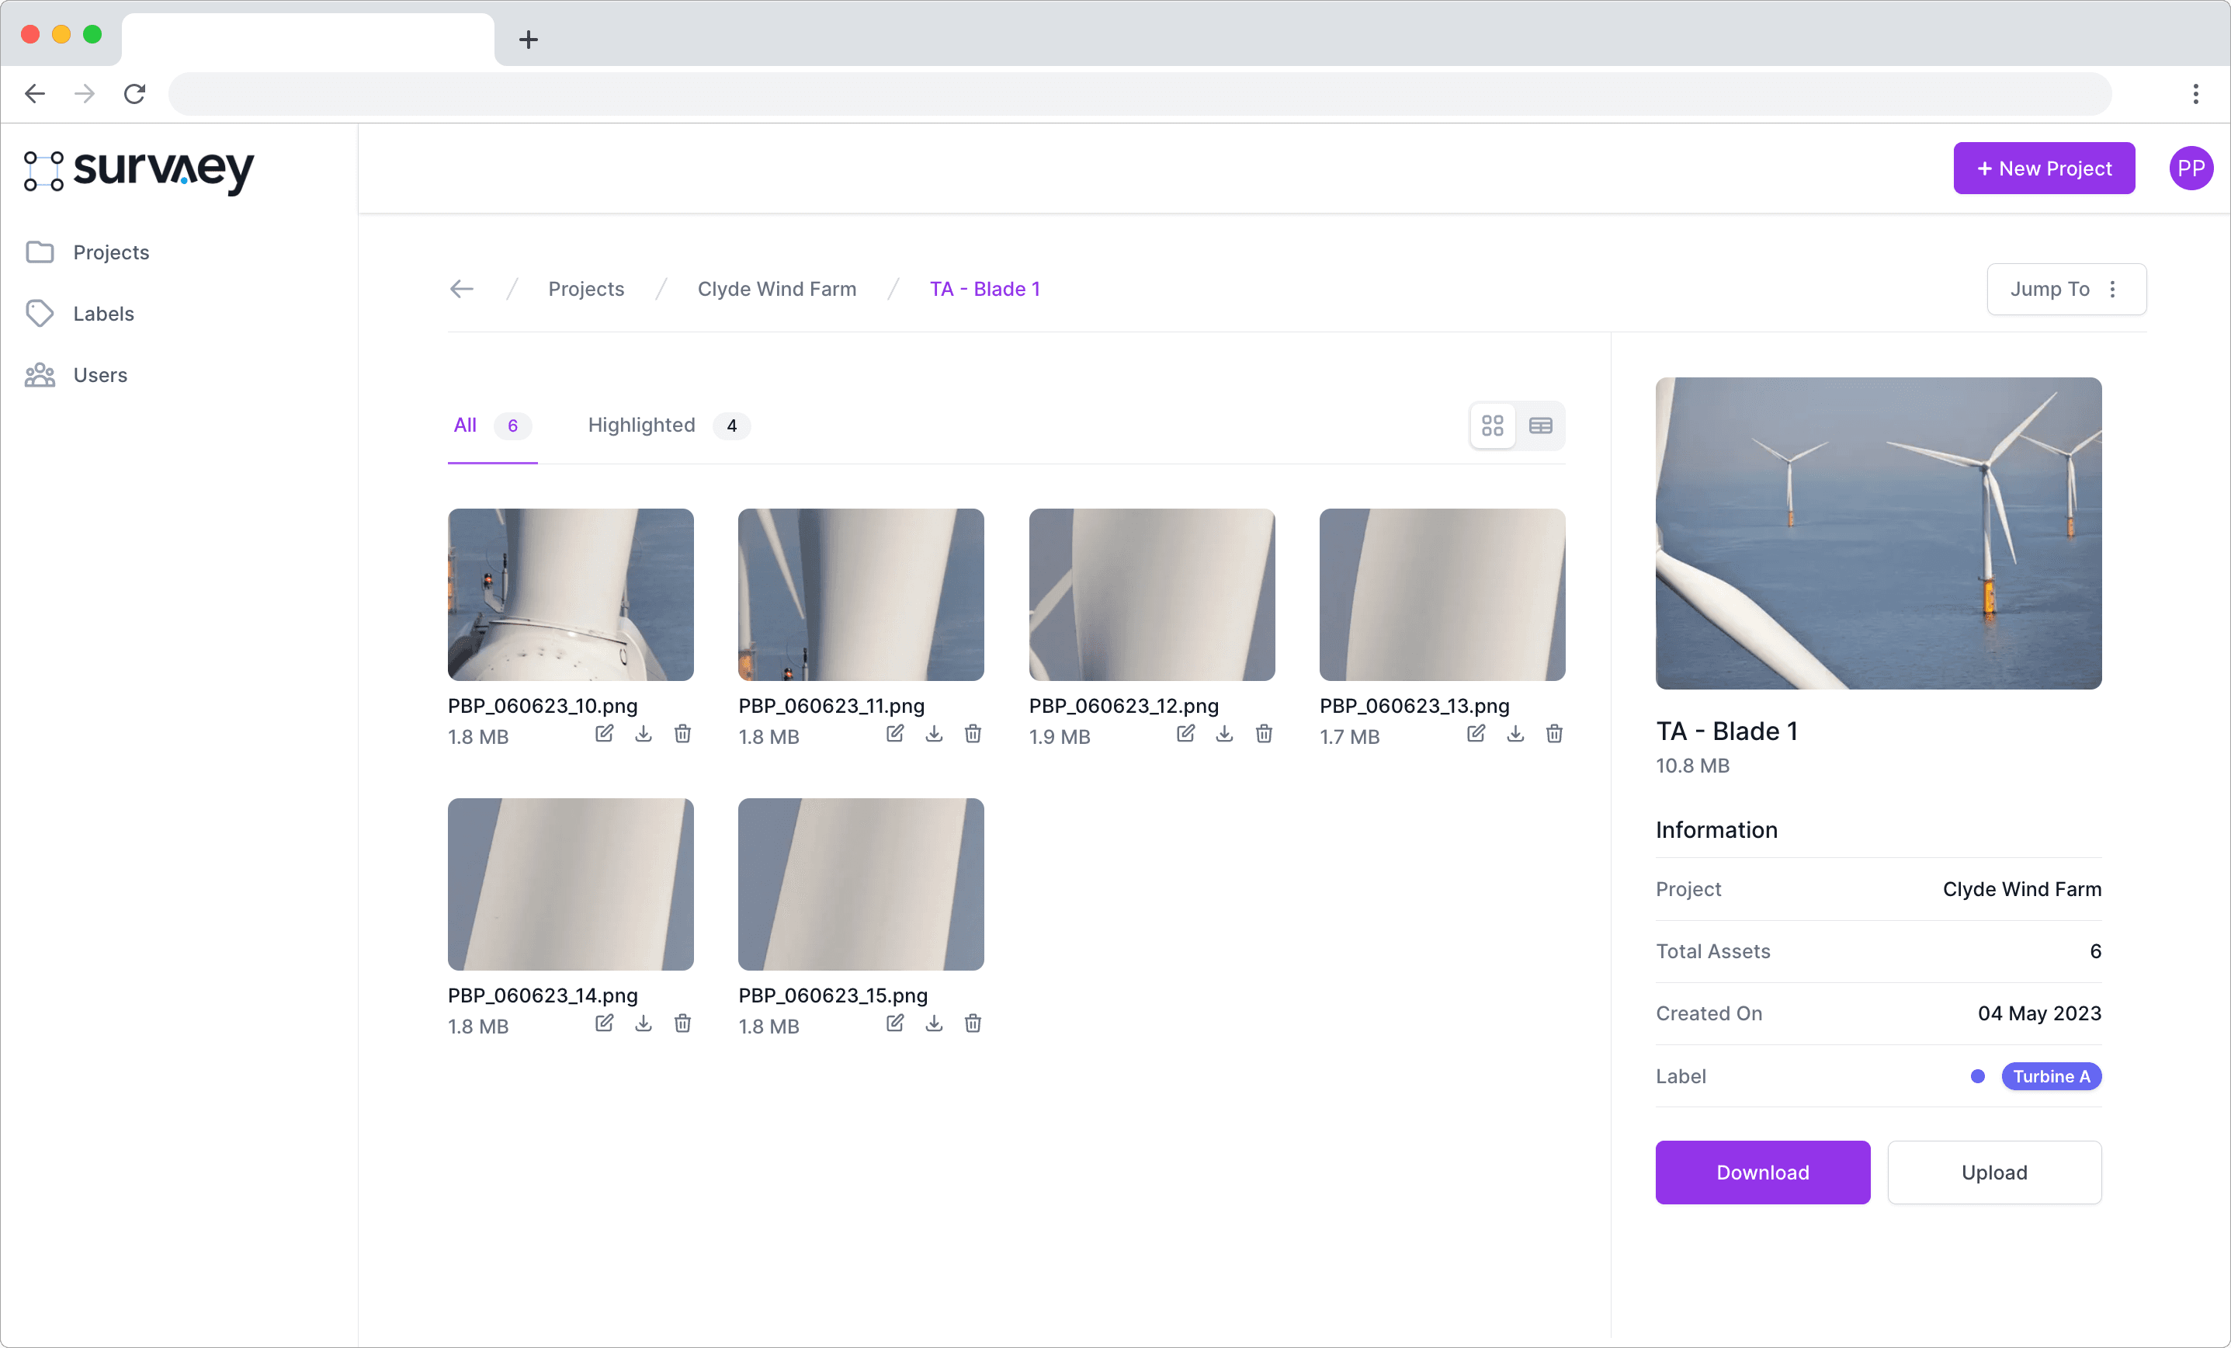The image size is (2231, 1348).
Task: Download PBP_060623_11.png file
Action: click(934, 734)
